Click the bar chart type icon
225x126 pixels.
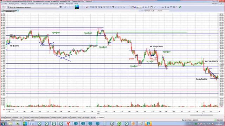coord(135,7)
